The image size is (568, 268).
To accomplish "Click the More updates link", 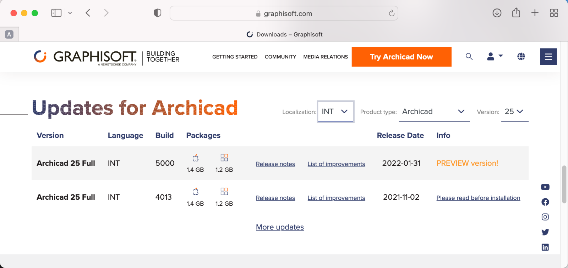I will tap(280, 227).
